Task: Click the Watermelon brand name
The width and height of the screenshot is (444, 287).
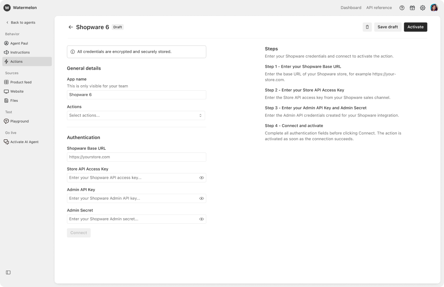Action: tap(25, 8)
